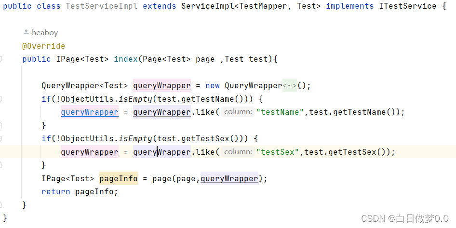Click the ITestService interface name
The height and width of the screenshot is (228, 456).
click(x=408, y=6)
